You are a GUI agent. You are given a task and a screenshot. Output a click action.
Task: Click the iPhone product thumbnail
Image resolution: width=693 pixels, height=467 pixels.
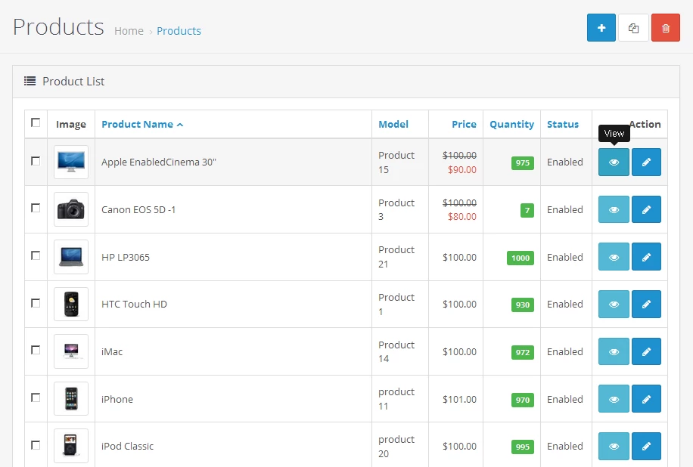click(x=71, y=398)
